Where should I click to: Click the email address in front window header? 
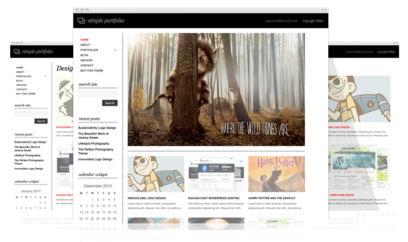click(x=281, y=21)
